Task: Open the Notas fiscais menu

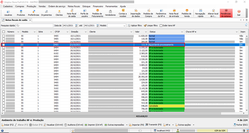Action: (74, 6)
